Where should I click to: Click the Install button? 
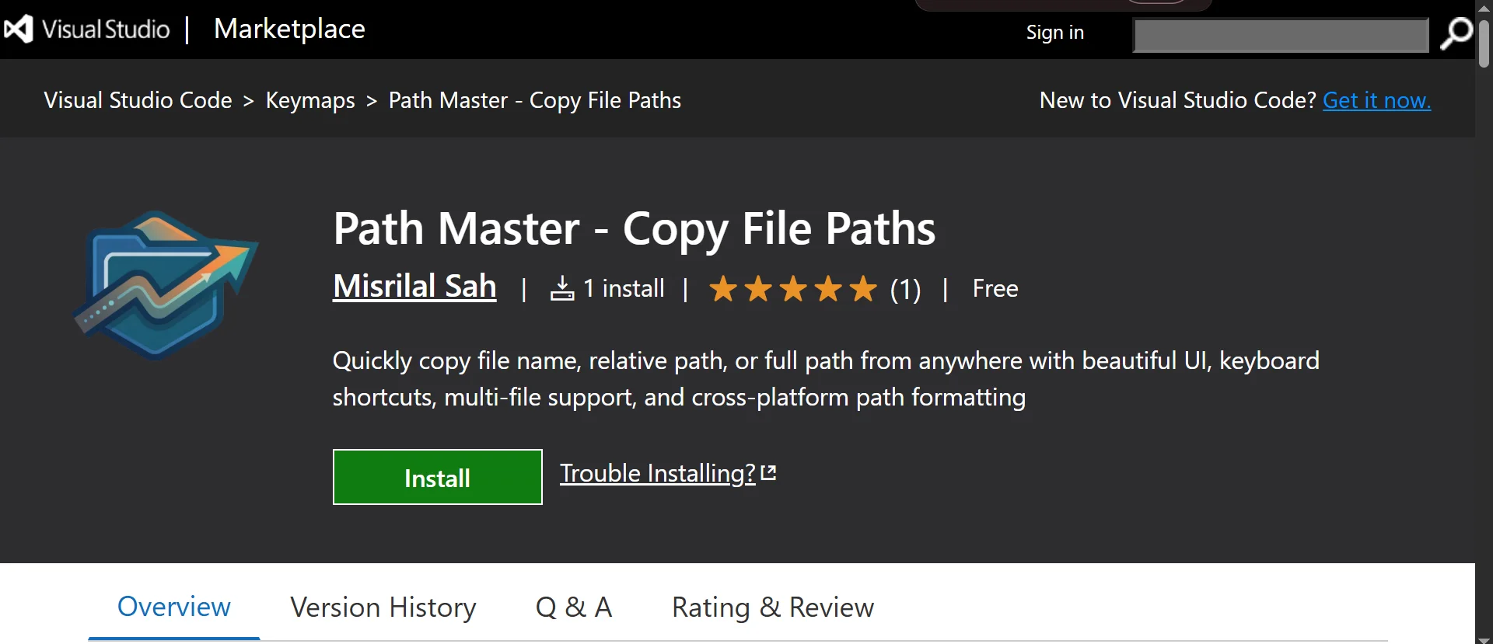(437, 477)
